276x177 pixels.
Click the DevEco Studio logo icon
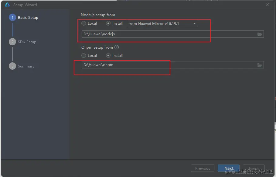coord(7,5)
